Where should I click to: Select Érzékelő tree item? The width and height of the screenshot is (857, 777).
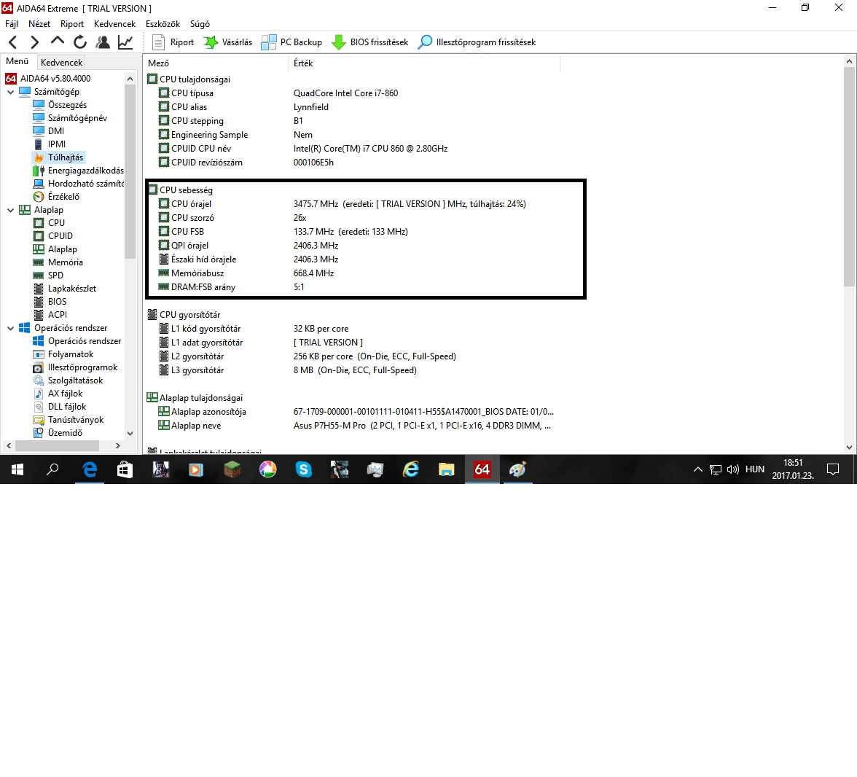point(63,197)
